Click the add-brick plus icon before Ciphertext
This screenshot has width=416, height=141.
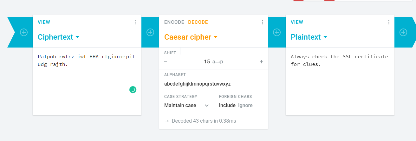(24, 32)
